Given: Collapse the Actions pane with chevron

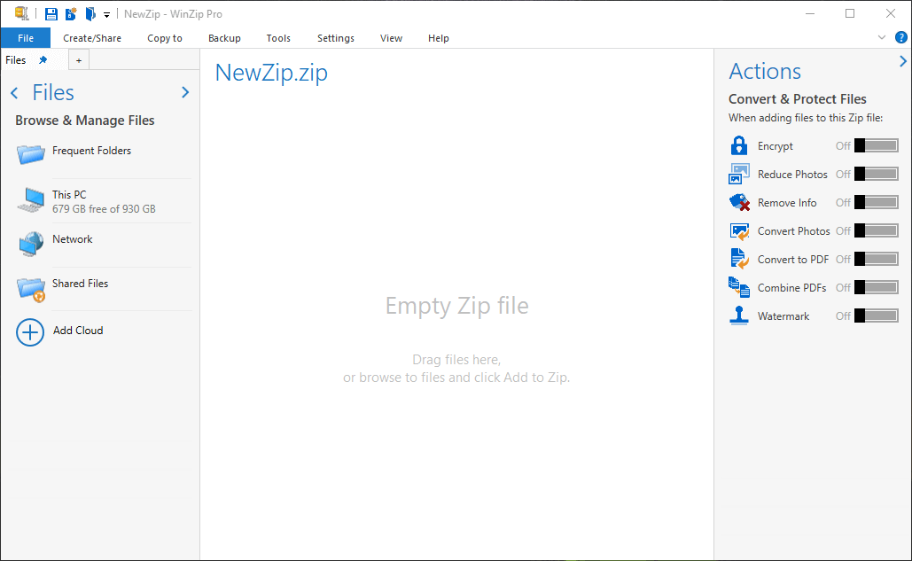Looking at the screenshot, I should (903, 61).
